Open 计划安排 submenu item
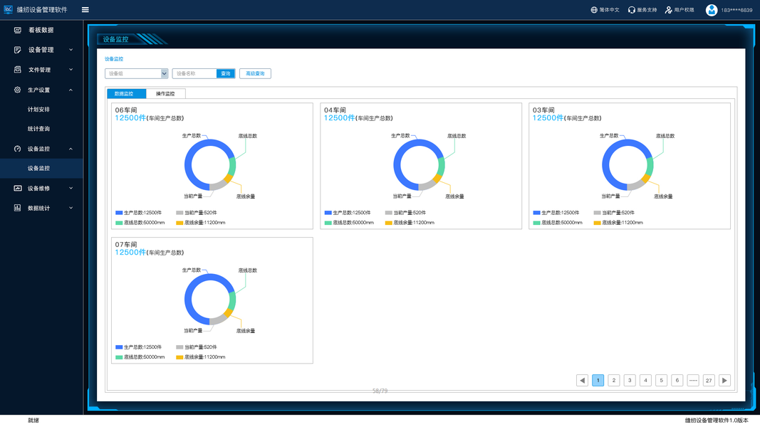Image resolution: width=760 pixels, height=427 pixels. pos(38,110)
